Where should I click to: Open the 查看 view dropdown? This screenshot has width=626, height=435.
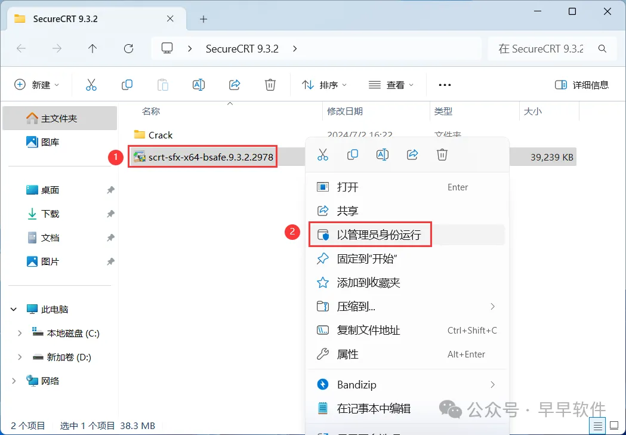pyautogui.click(x=391, y=85)
